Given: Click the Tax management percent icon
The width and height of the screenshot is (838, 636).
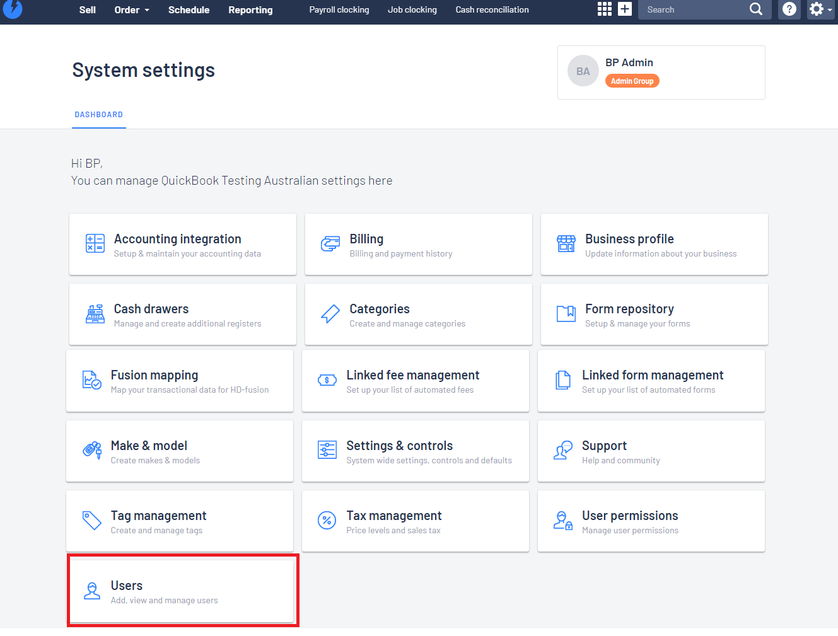Looking at the screenshot, I should pyautogui.click(x=327, y=521).
